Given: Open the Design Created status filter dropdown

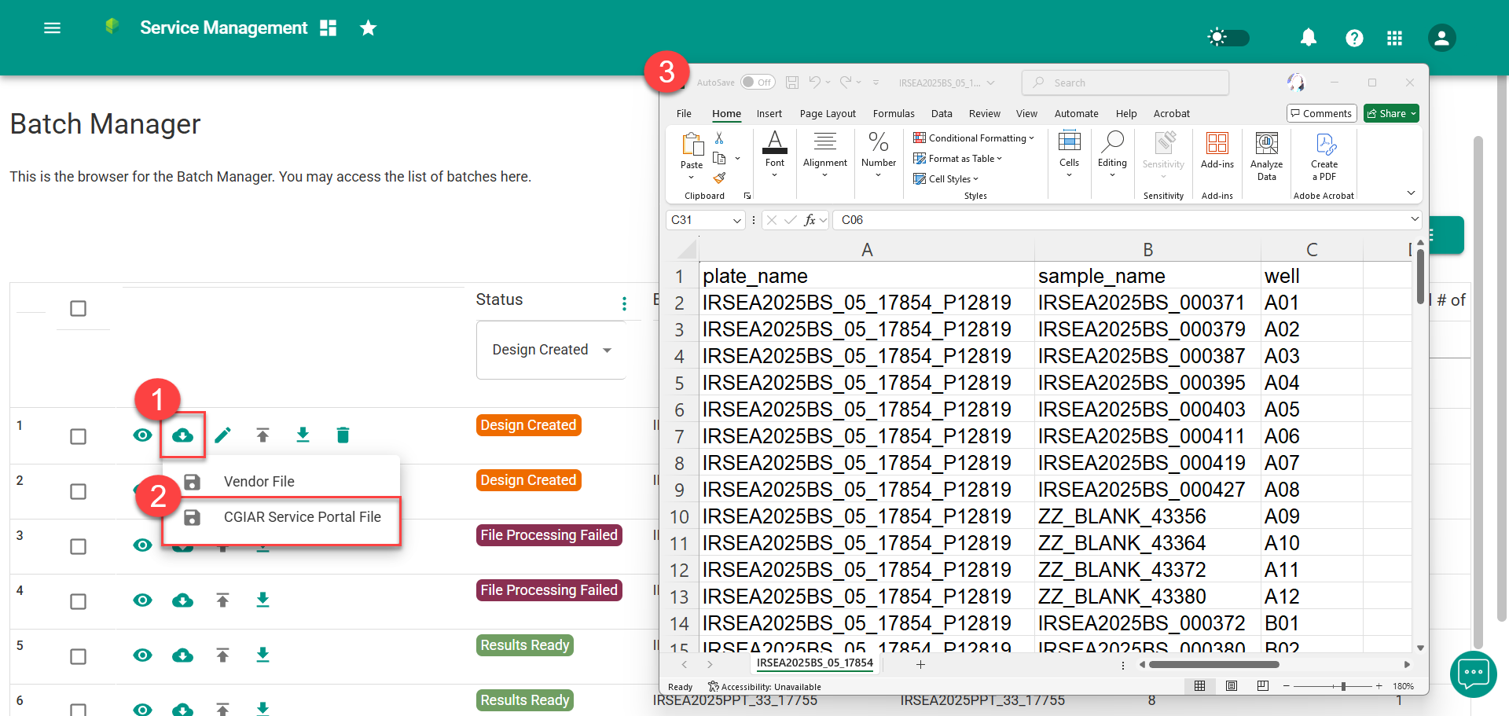Looking at the screenshot, I should 551,350.
